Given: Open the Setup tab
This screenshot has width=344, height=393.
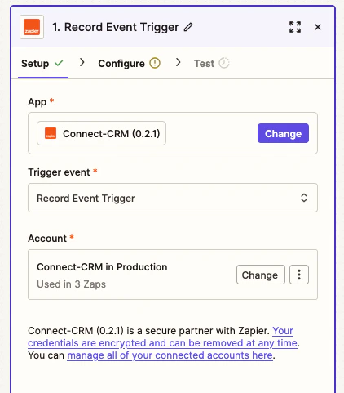Looking at the screenshot, I should (x=42, y=64).
